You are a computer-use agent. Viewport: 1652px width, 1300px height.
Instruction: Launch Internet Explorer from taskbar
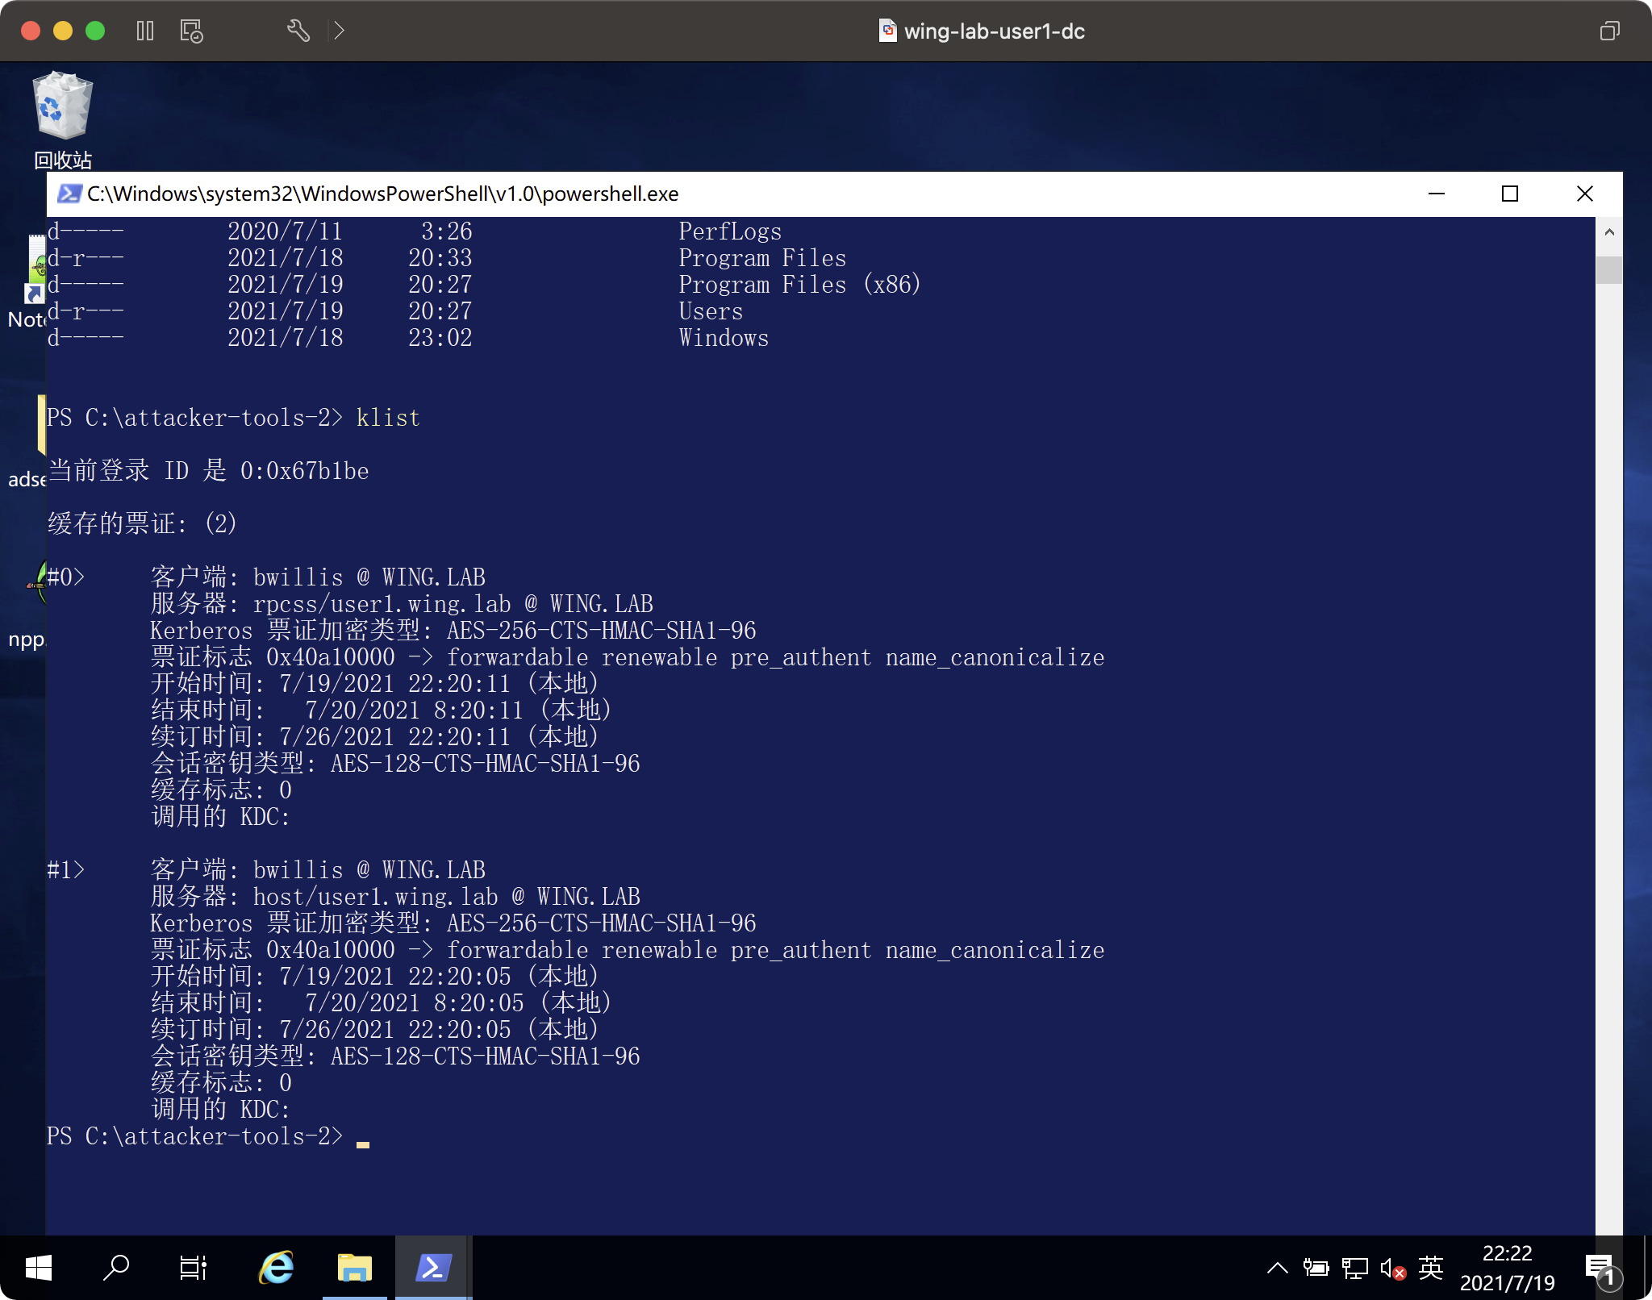pos(276,1268)
